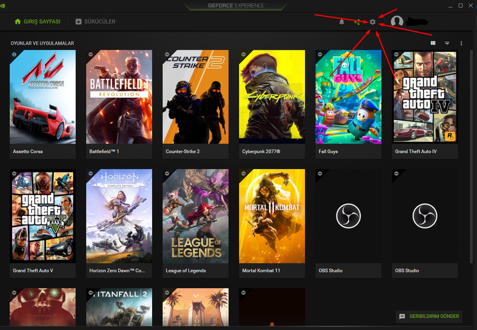Click the share overlay icon
Image resolution: width=477 pixels, height=330 pixels.
(x=357, y=22)
